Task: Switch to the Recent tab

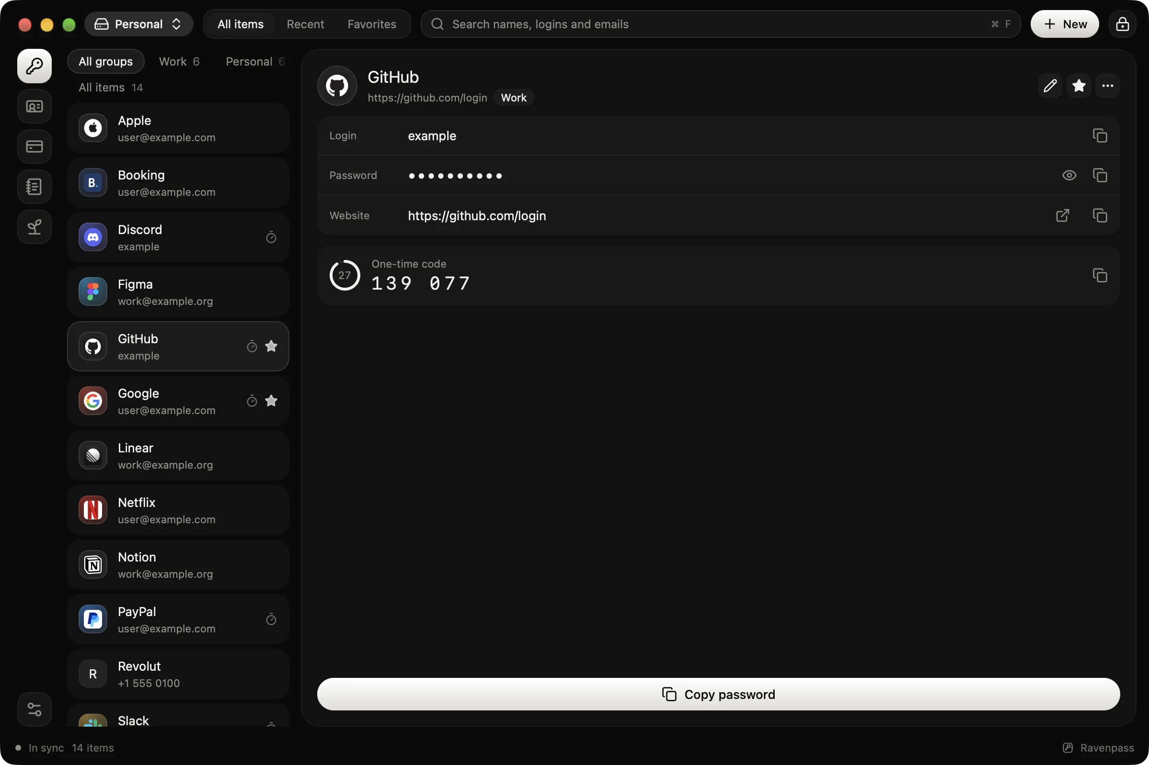Action: tap(305, 24)
